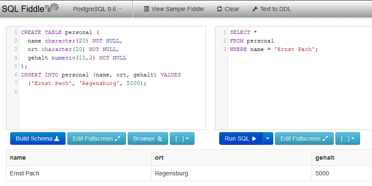Image resolution: width=372 pixels, height=186 pixels.
Task: Click the Build Schema button
Action: coord(38,138)
